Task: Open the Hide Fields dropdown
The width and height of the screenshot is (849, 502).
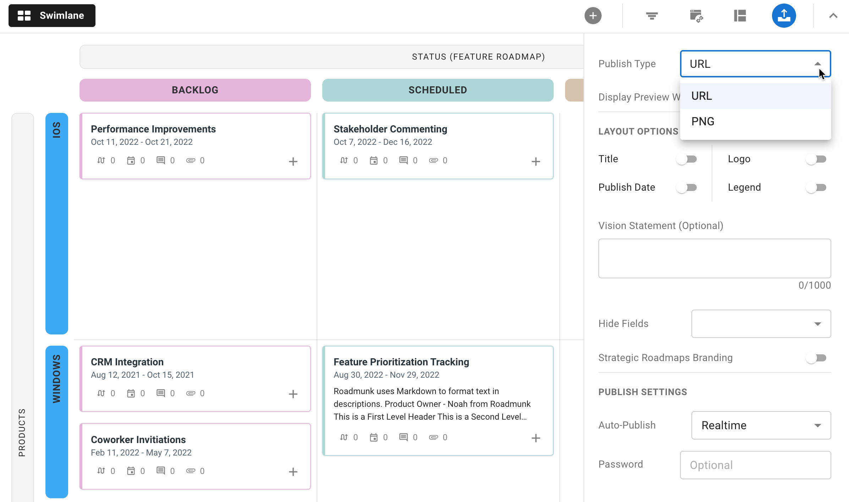Action: pyautogui.click(x=761, y=323)
